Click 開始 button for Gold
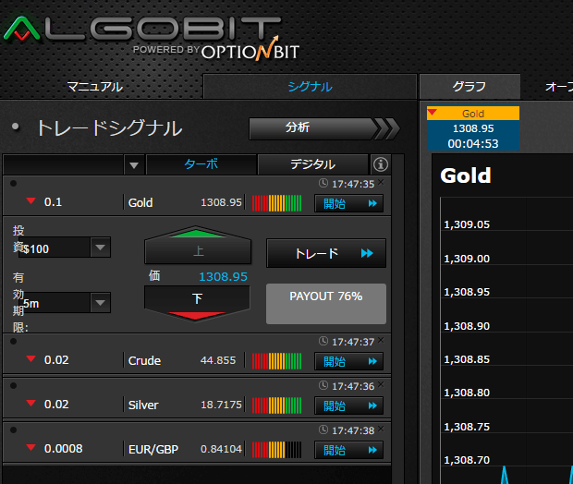The image size is (573, 484). 349,203
